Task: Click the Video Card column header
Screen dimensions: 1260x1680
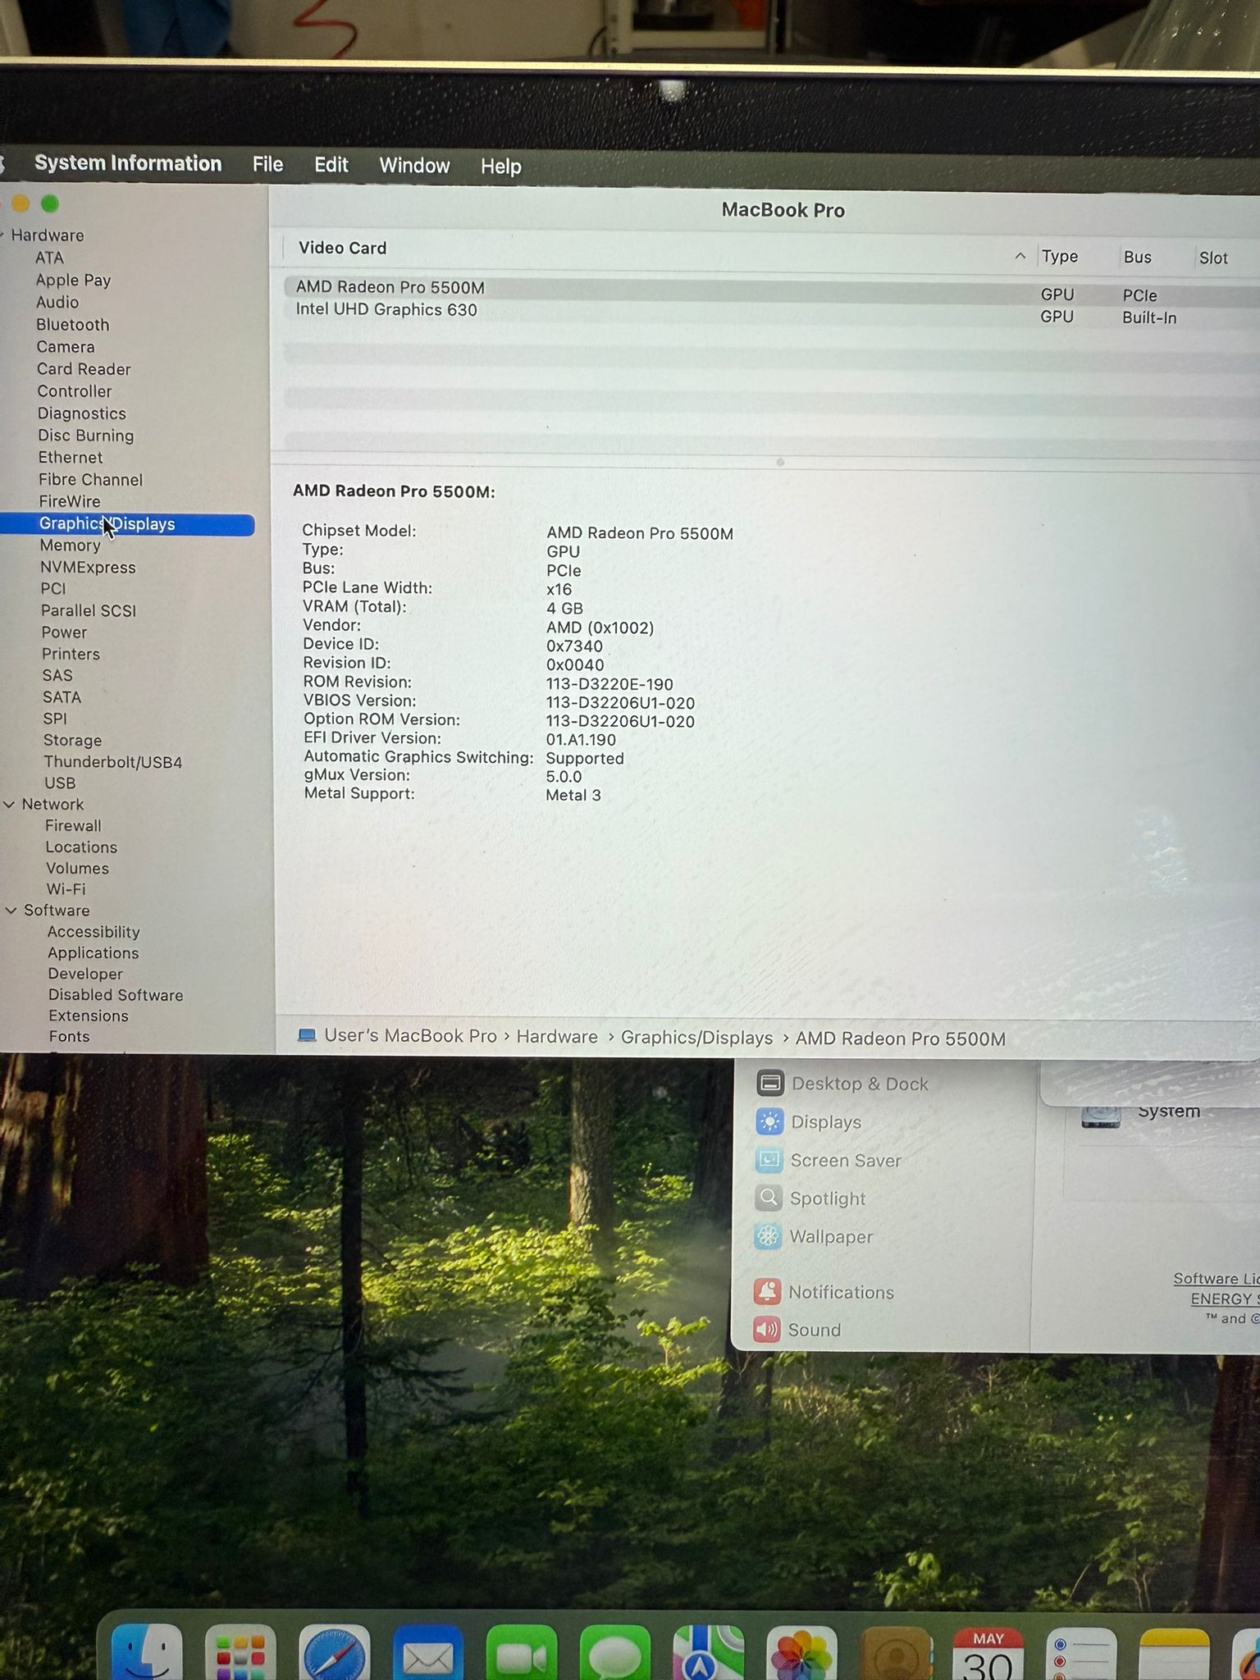Action: (x=342, y=248)
